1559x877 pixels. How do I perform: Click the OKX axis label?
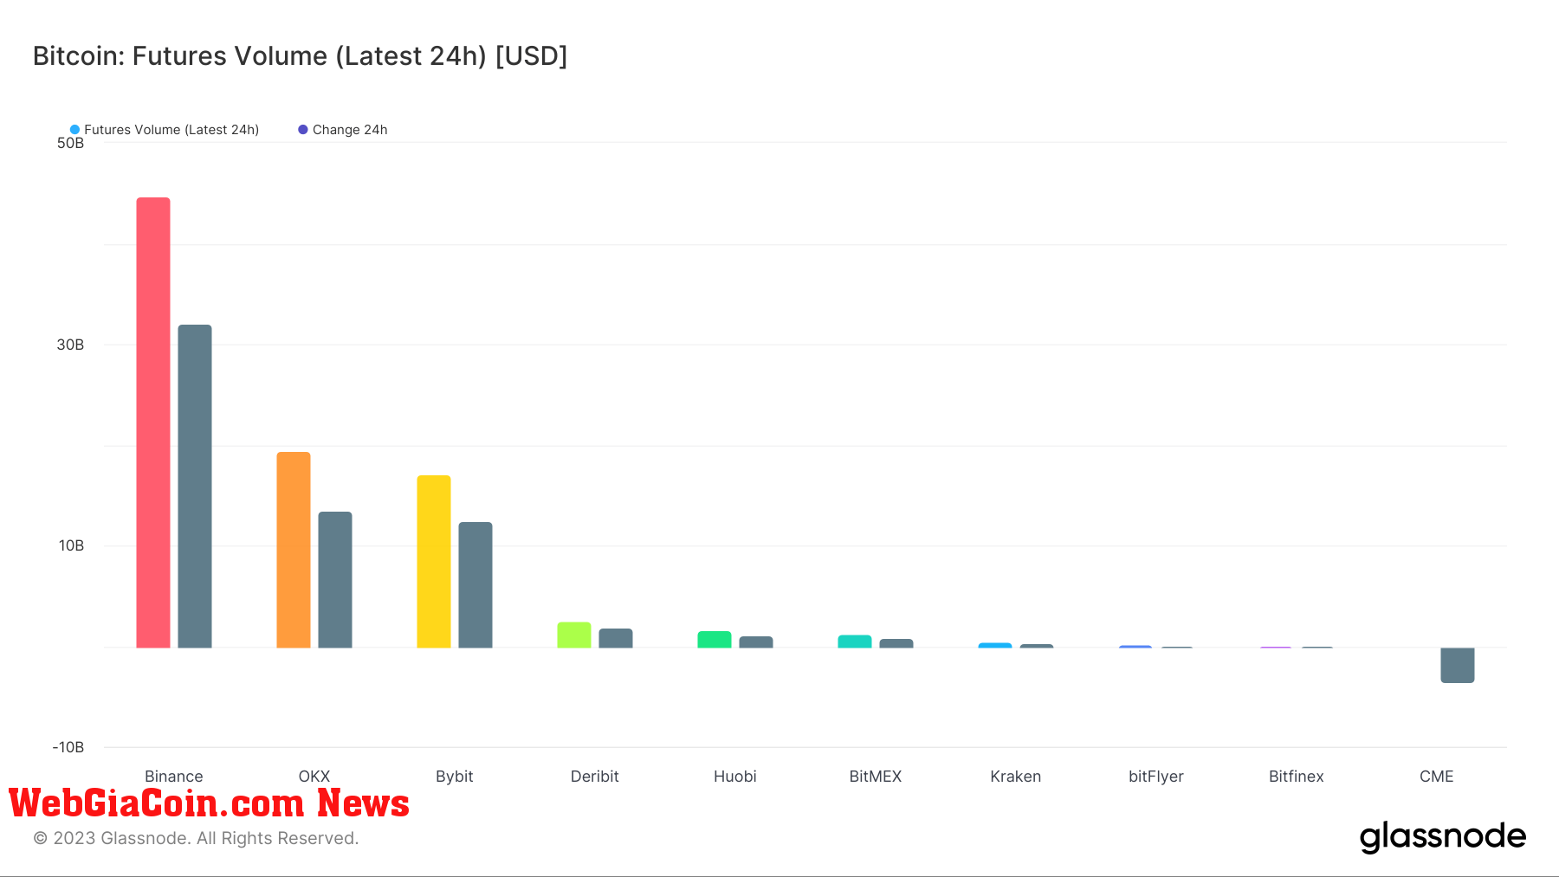point(314,777)
